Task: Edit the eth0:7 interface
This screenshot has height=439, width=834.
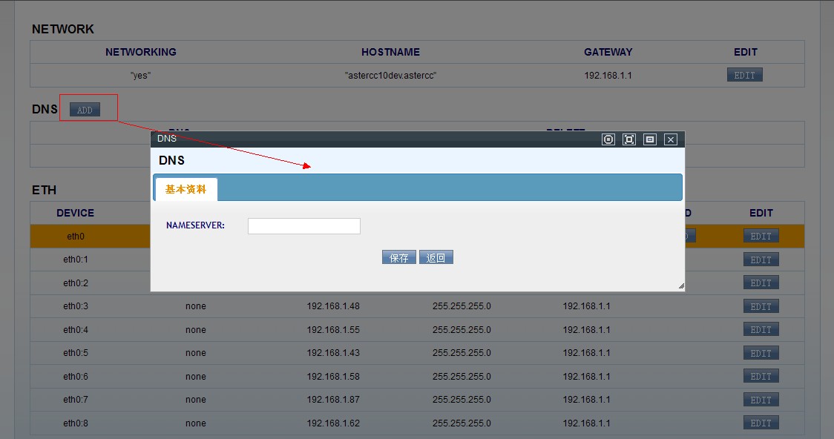Action: point(761,400)
